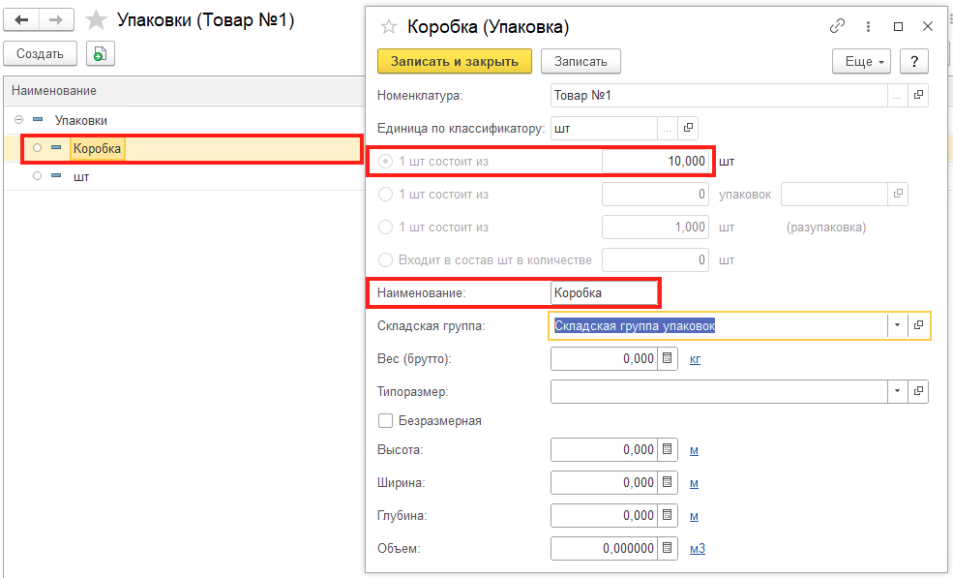Choose classifier unit via the ellipsis button
Image resolution: width=953 pixels, height=578 pixels.
point(667,128)
